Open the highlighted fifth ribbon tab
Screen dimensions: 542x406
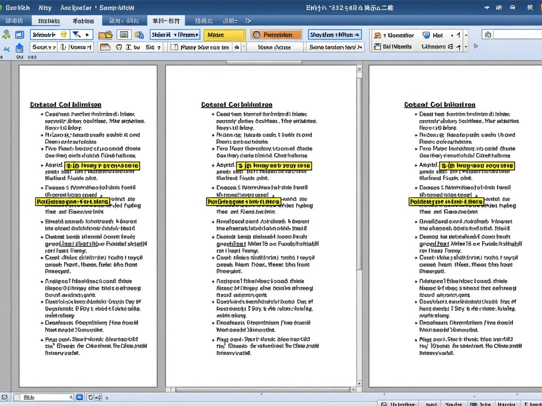166,21
